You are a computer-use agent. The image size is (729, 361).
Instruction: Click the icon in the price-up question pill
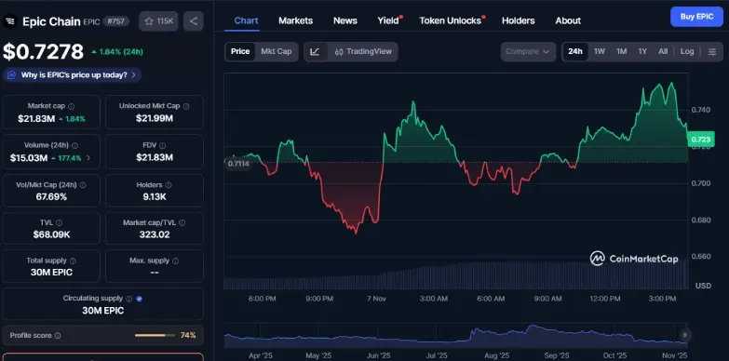click(x=11, y=74)
